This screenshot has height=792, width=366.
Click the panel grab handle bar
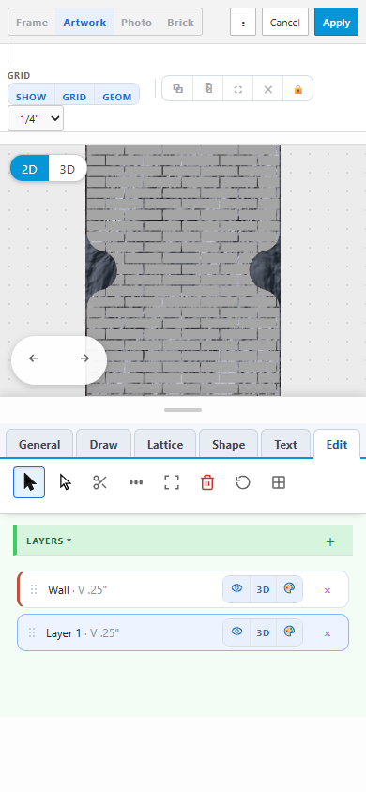pos(183,410)
